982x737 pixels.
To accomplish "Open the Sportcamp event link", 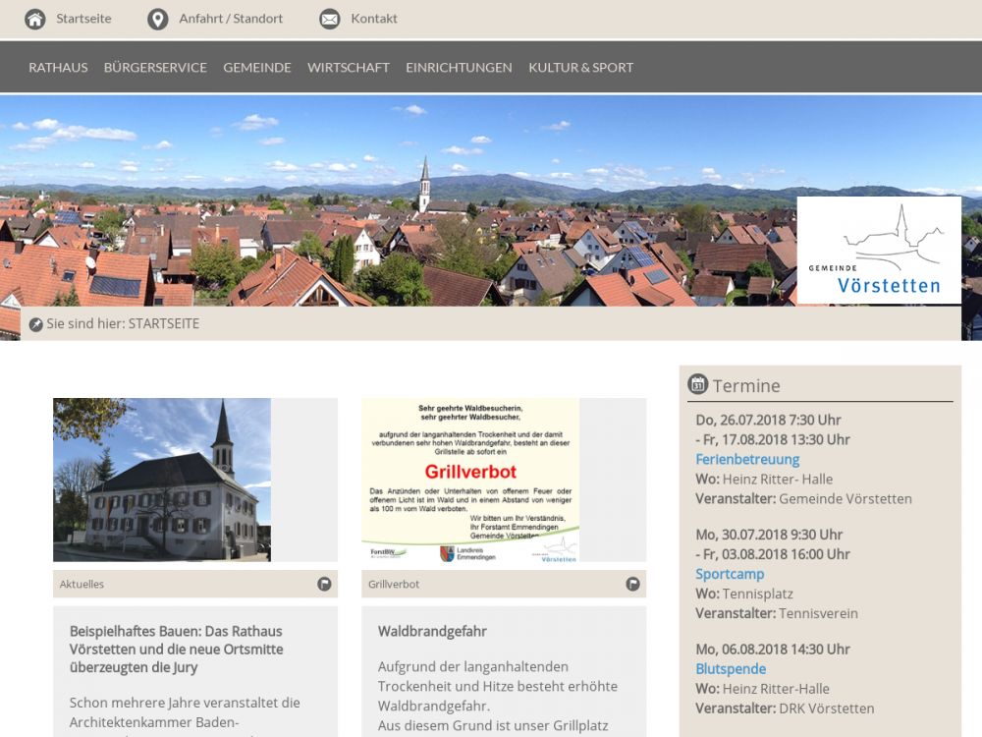I will click(x=730, y=574).
